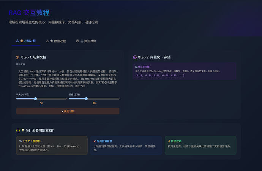Click the 执行切割 button
Viewport: 262px width, 171px height.
pos(68,111)
